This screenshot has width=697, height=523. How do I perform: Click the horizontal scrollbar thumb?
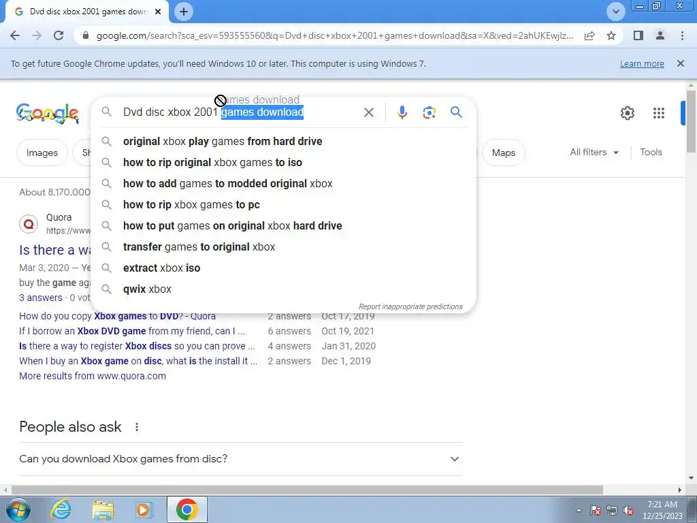click(x=307, y=490)
